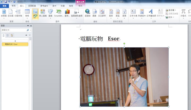Expand the Cover Page dropdown arrow
Screen dimensions: 191x110
4,18
